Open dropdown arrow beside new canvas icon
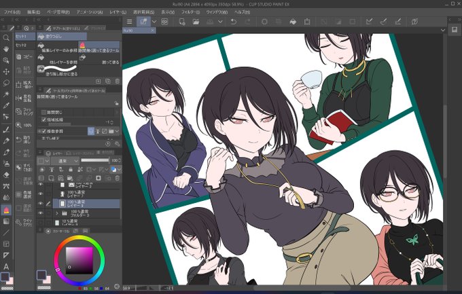The height and width of the screenshot is (294, 462). tap(154, 22)
